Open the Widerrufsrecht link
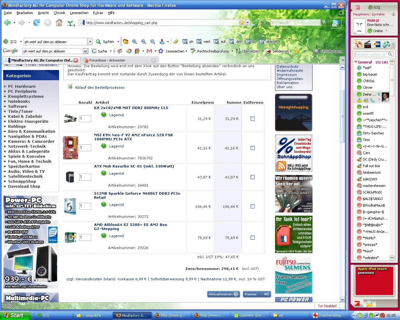The width and height of the screenshot is (400, 320). pos(290,71)
